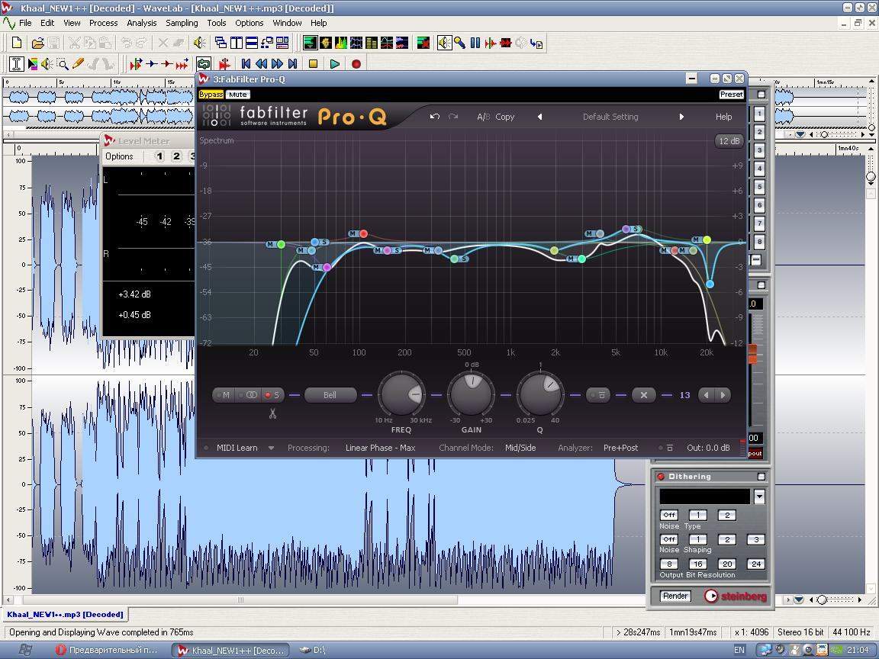
Task: Select next EQ band with right arrow near 13
Action: pos(723,395)
